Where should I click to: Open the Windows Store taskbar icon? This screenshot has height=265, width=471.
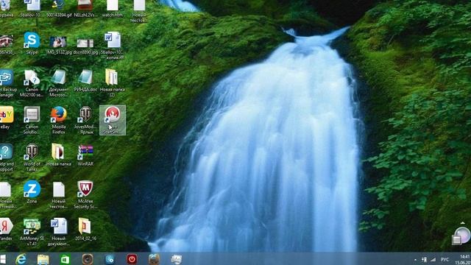coord(65,259)
